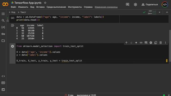Open the secrets key sidebar icon

(x=3, y=34)
